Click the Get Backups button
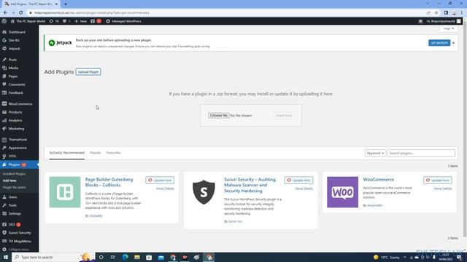Viewport: 467px width, 262px height. pyautogui.click(x=439, y=43)
